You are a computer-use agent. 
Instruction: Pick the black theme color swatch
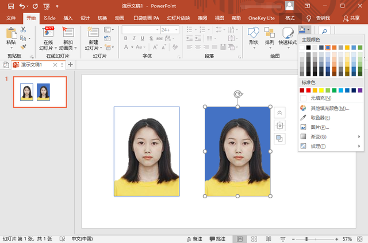(308, 48)
